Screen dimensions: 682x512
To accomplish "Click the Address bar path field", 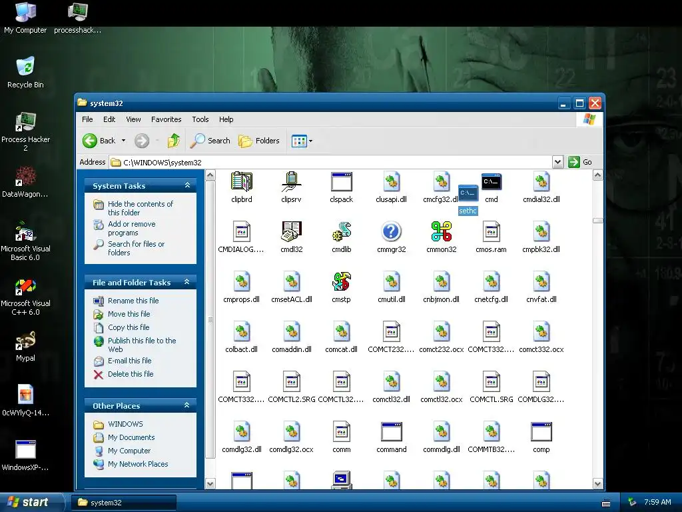I will [x=330, y=163].
